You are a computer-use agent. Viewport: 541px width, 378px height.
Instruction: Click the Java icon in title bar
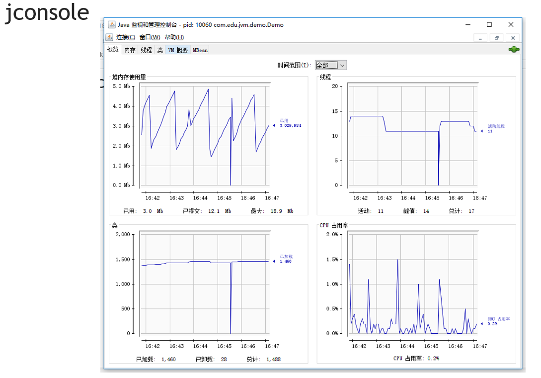point(111,24)
